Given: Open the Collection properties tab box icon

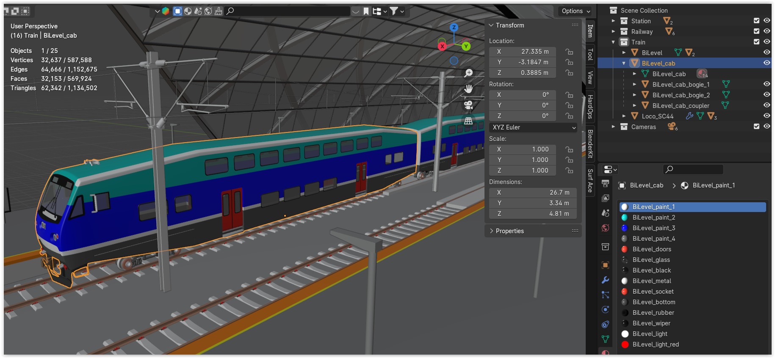Looking at the screenshot, I should tap(605, 247).
